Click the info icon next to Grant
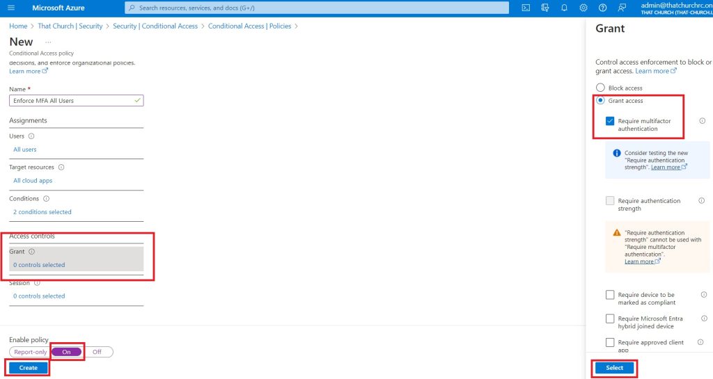 pos(31,252)
